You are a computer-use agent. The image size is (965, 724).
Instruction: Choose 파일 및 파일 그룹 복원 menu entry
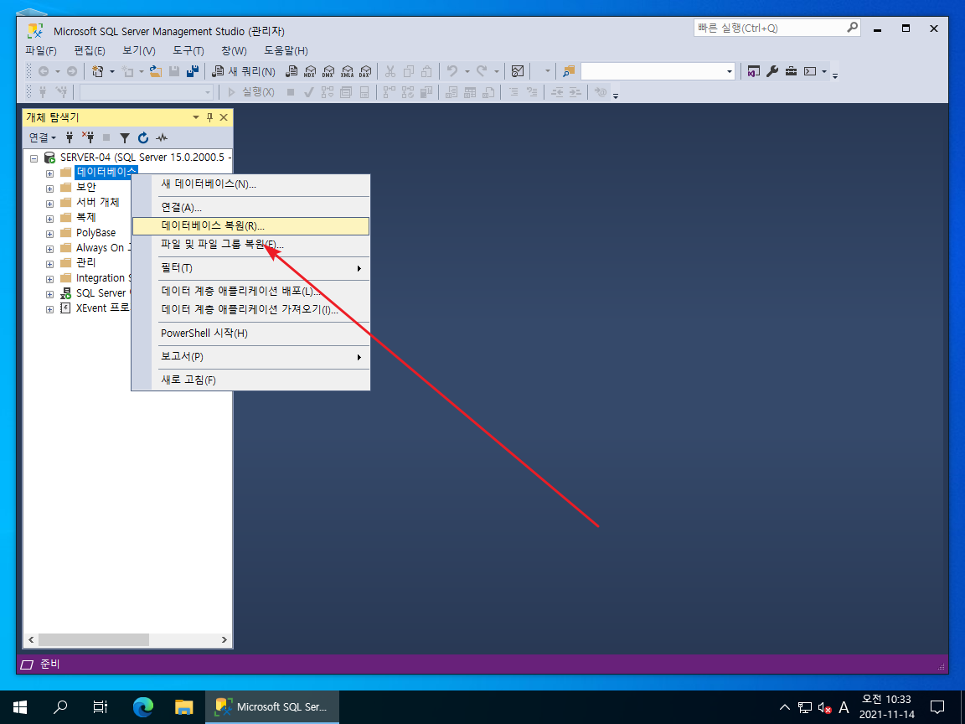(251, 245)
